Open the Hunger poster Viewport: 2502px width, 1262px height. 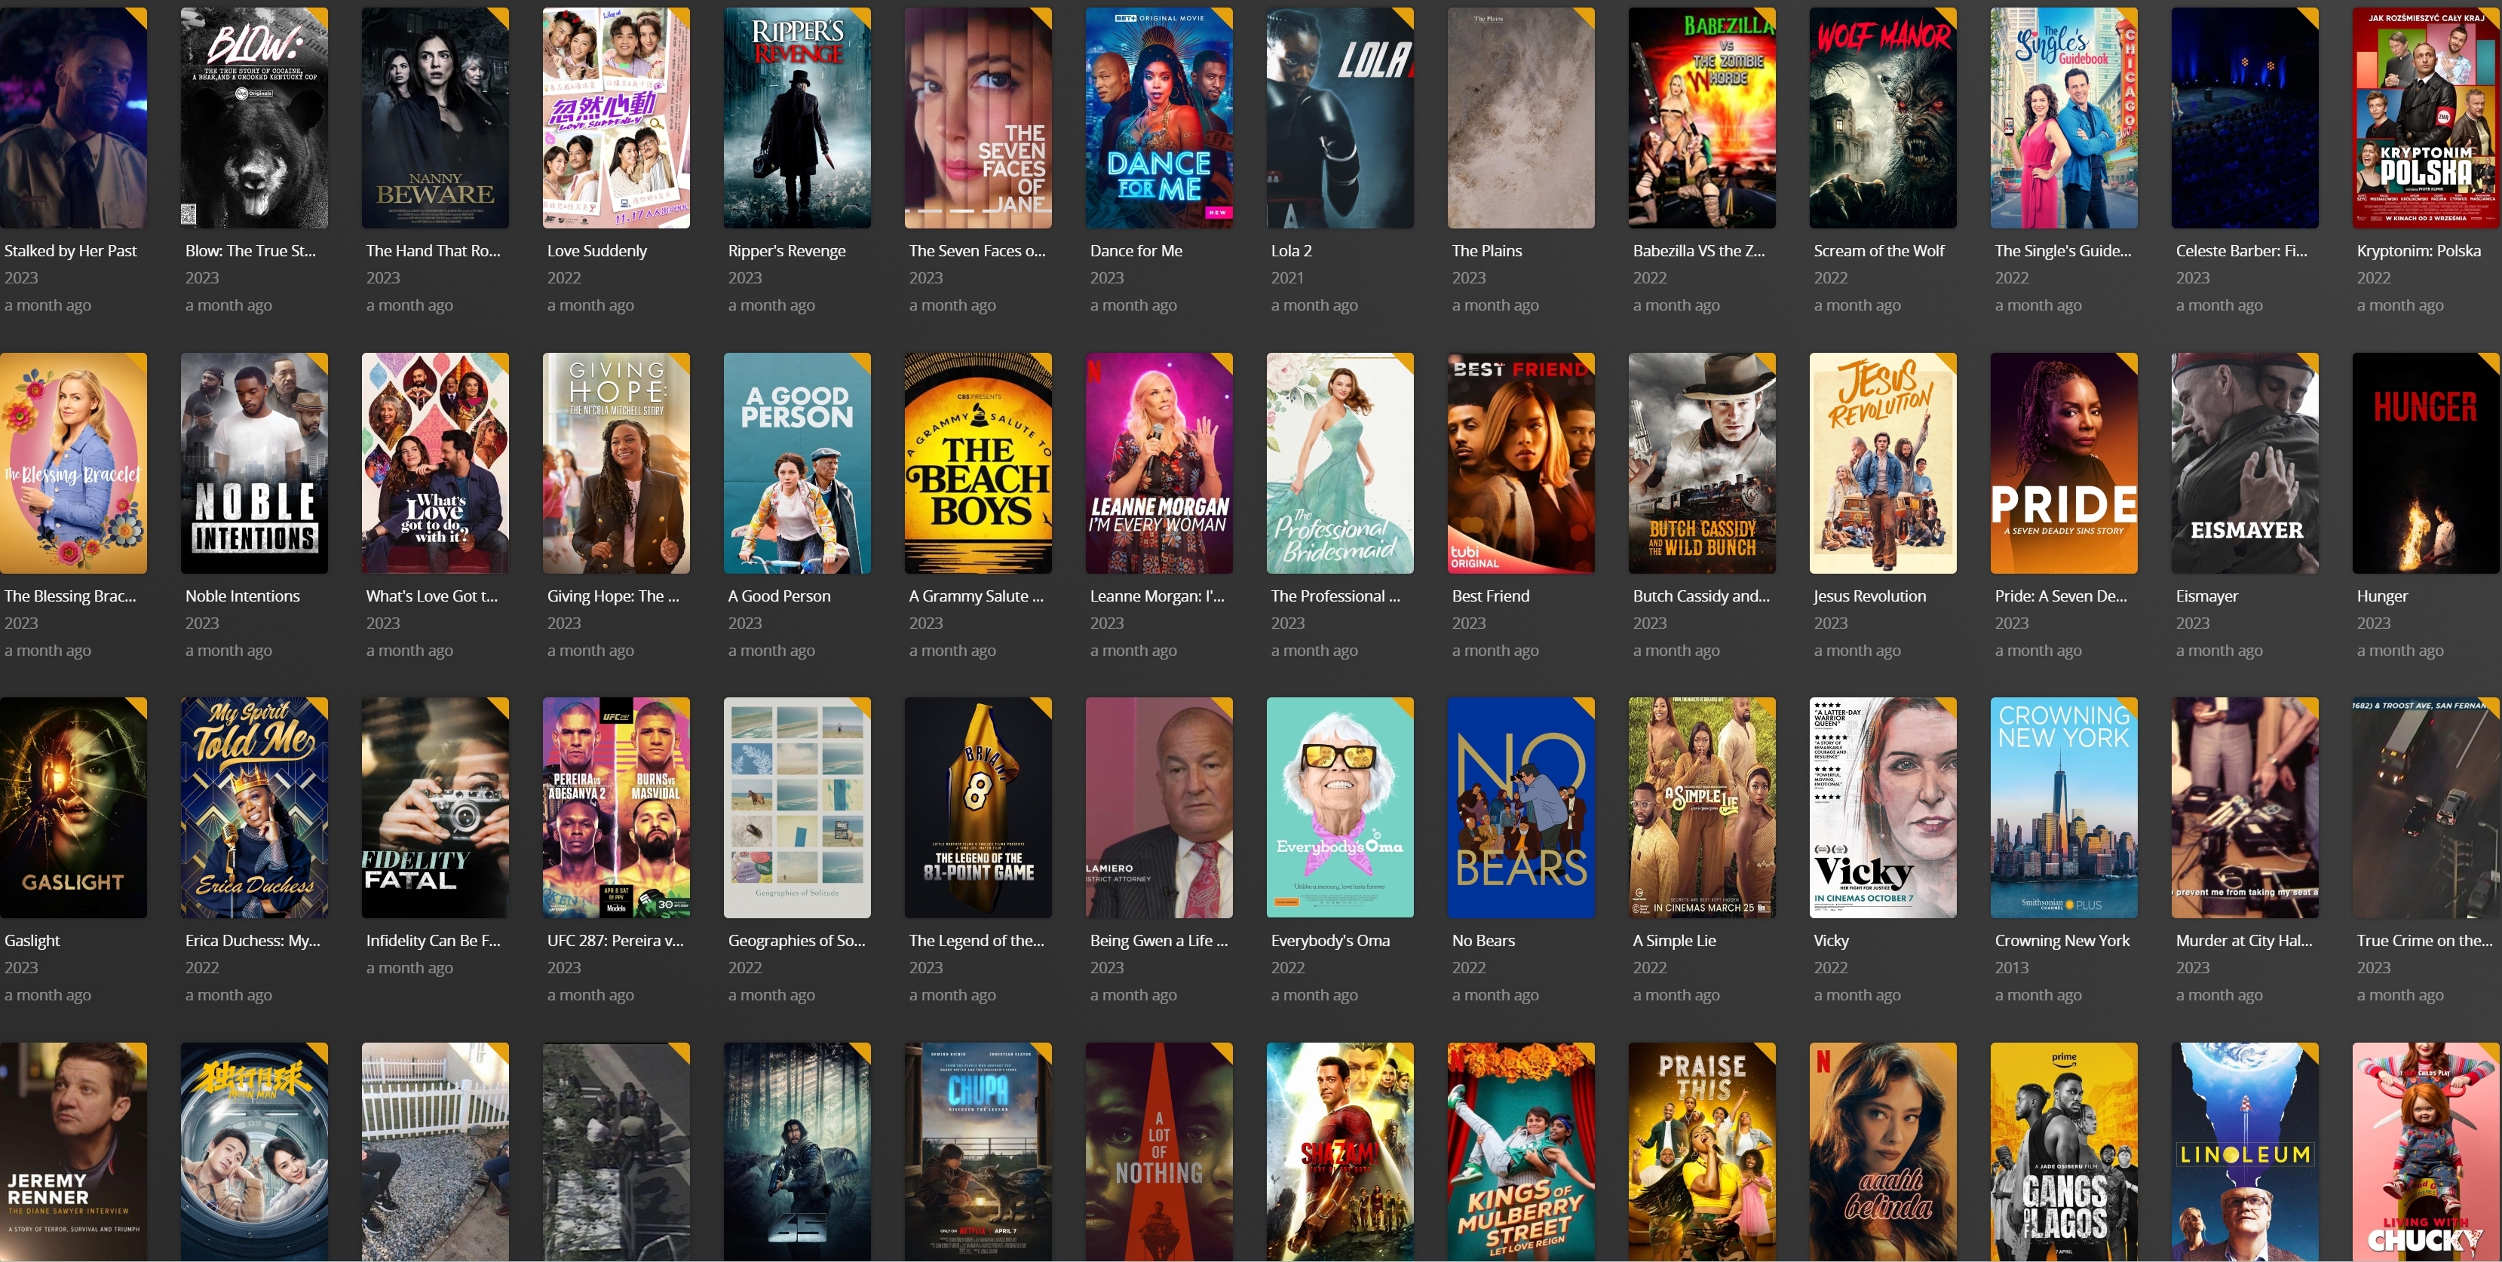tap(2427, 463)
